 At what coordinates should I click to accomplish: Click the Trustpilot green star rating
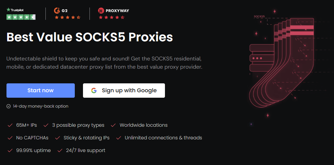click(x=21, y=17)
